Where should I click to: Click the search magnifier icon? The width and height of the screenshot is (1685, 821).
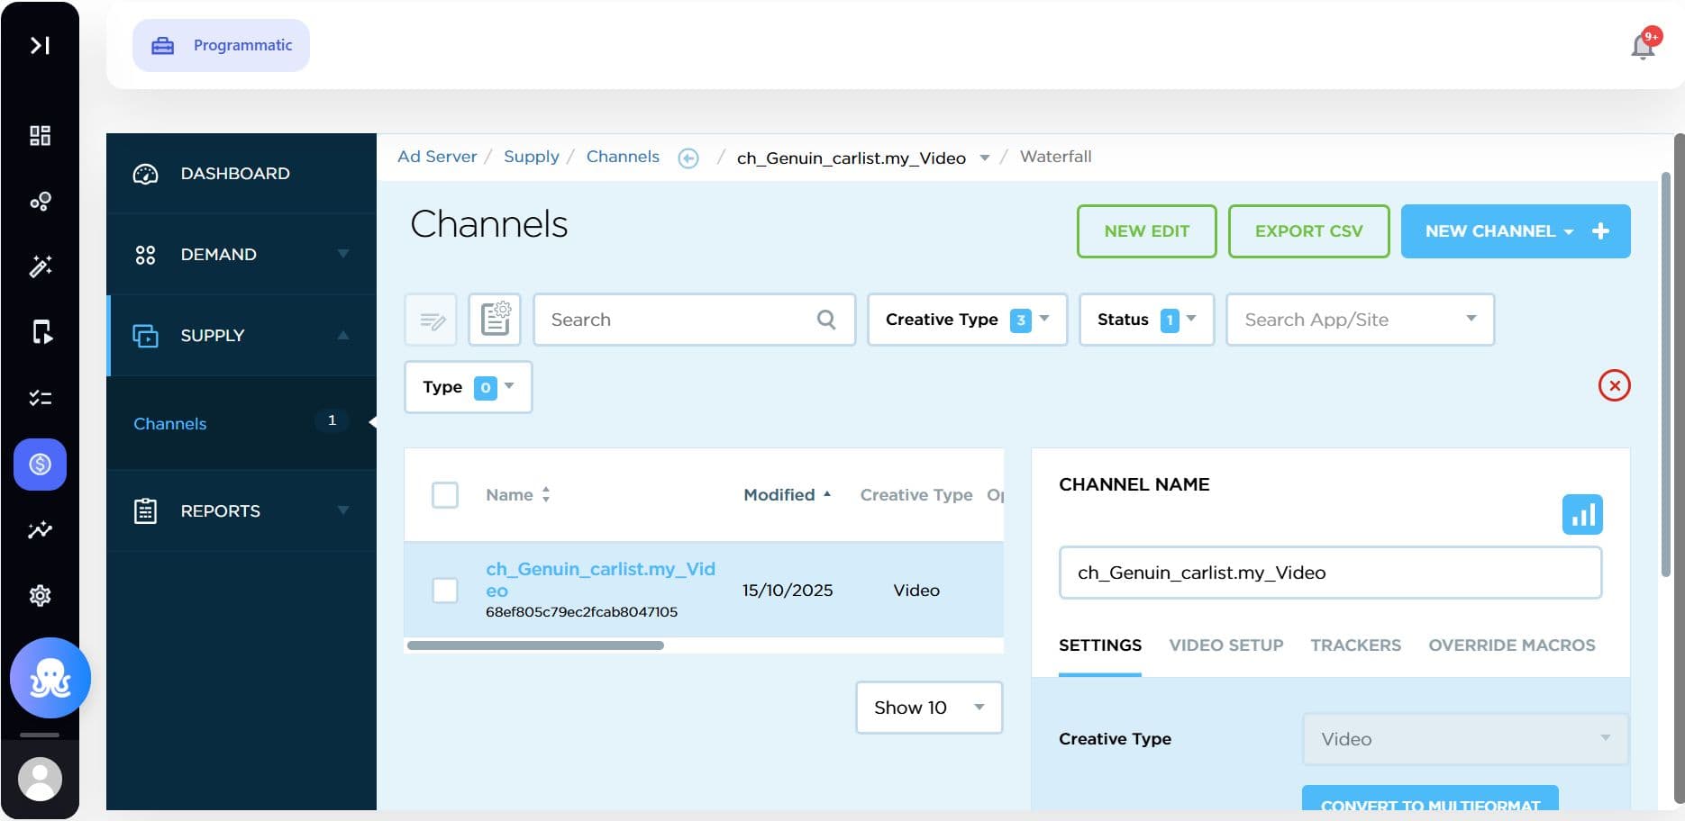tap(826, 320)
